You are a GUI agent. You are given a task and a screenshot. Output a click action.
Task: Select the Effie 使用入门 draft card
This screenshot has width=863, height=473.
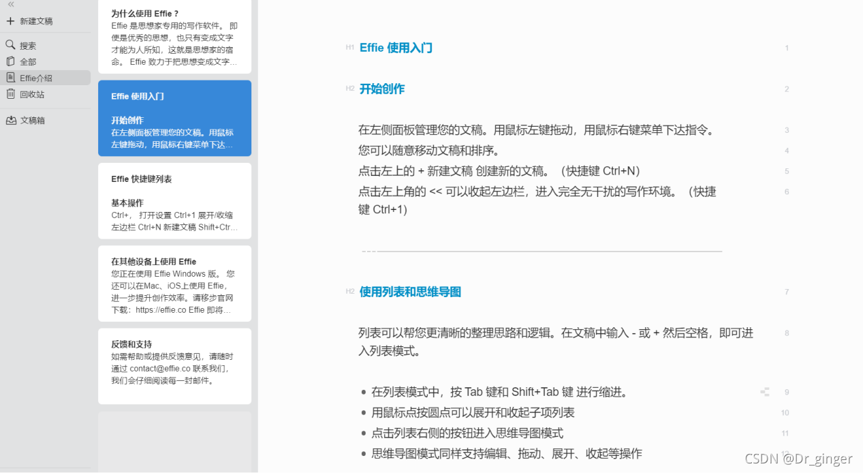pos(174,119)
